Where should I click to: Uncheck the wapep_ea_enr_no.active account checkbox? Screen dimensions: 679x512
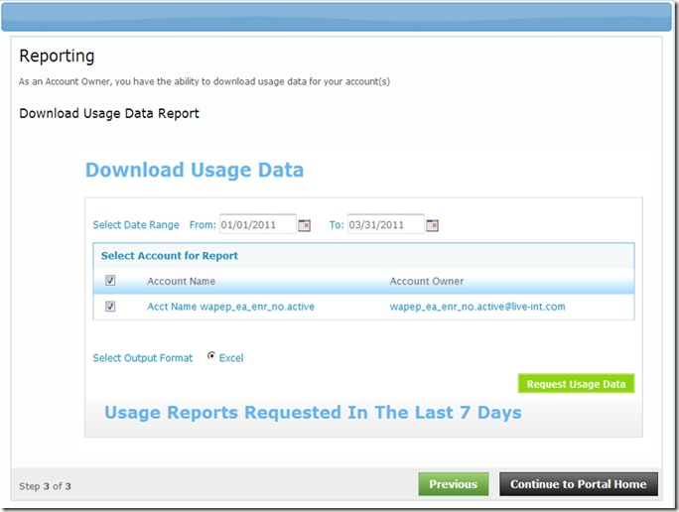pyautogui.click(x=110, y=307)
